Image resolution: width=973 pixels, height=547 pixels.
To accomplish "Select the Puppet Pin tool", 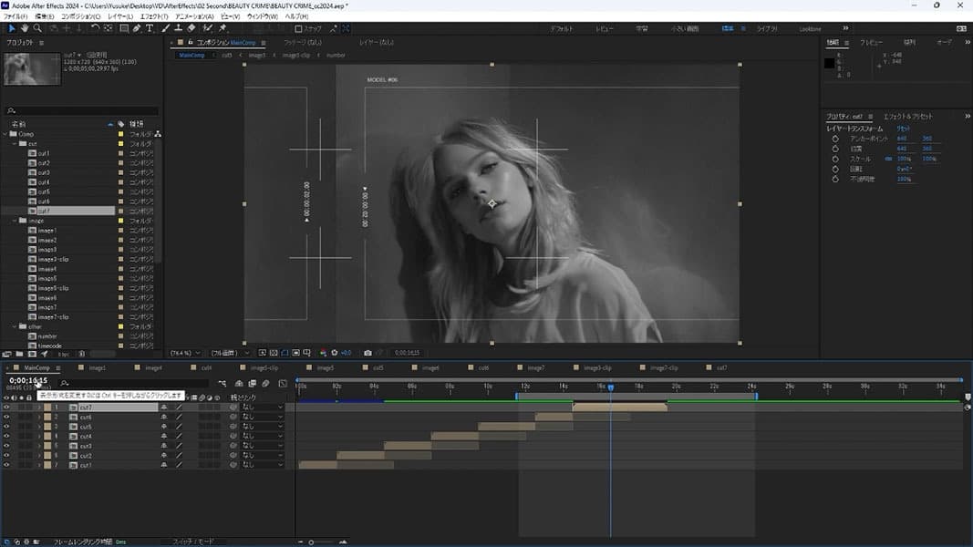I will tap(223, 28).
